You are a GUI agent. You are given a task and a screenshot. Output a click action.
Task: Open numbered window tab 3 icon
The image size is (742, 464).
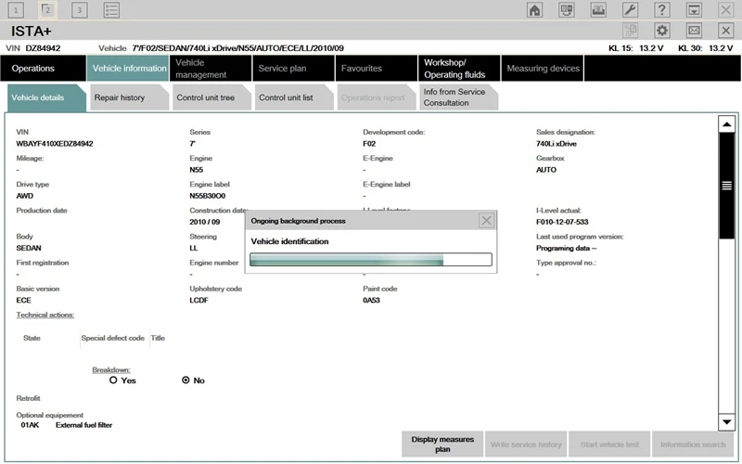(x=80, y=10)
